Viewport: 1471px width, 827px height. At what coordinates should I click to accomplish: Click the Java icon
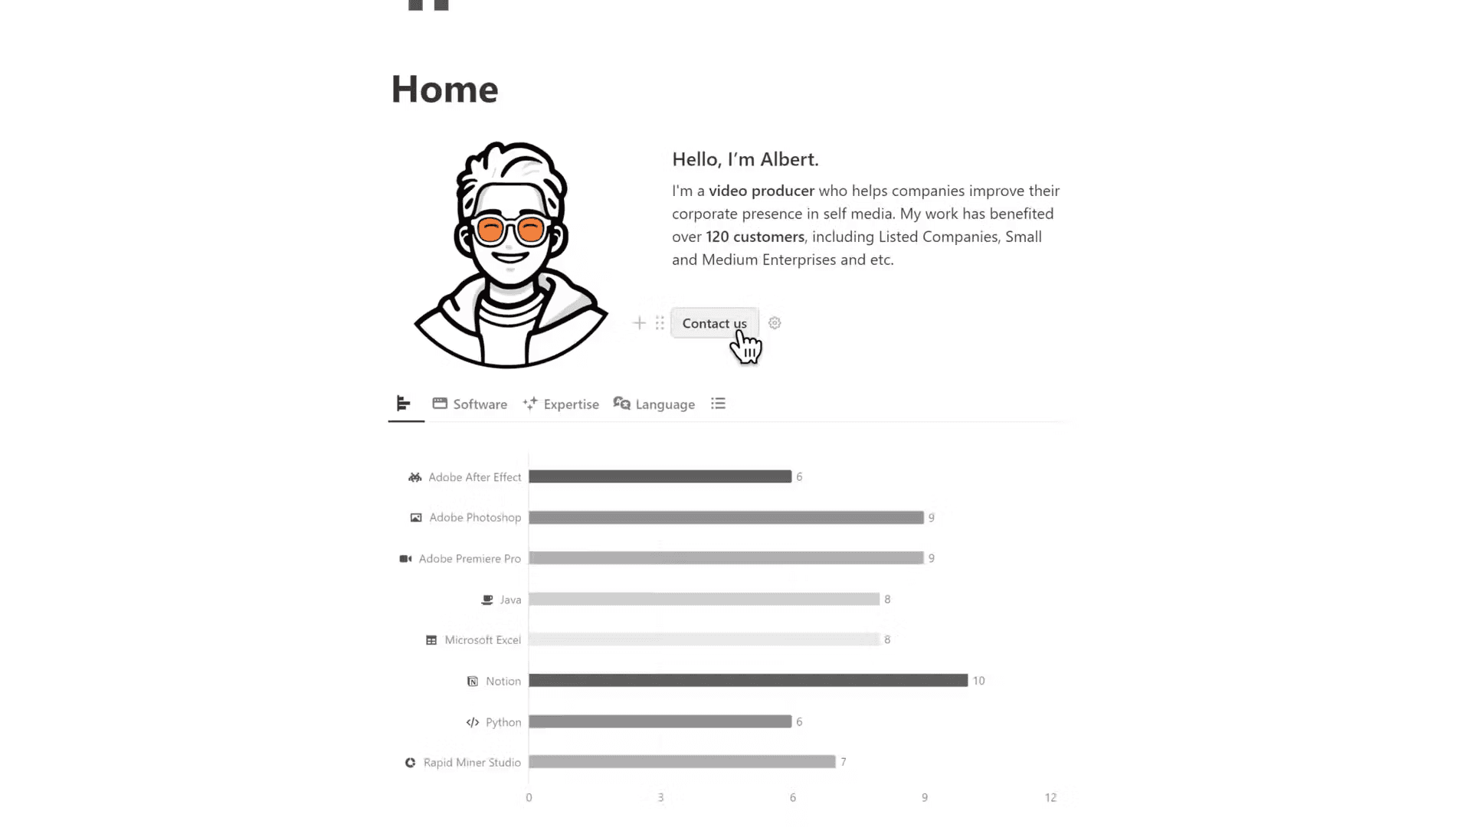tap(487, 599)
